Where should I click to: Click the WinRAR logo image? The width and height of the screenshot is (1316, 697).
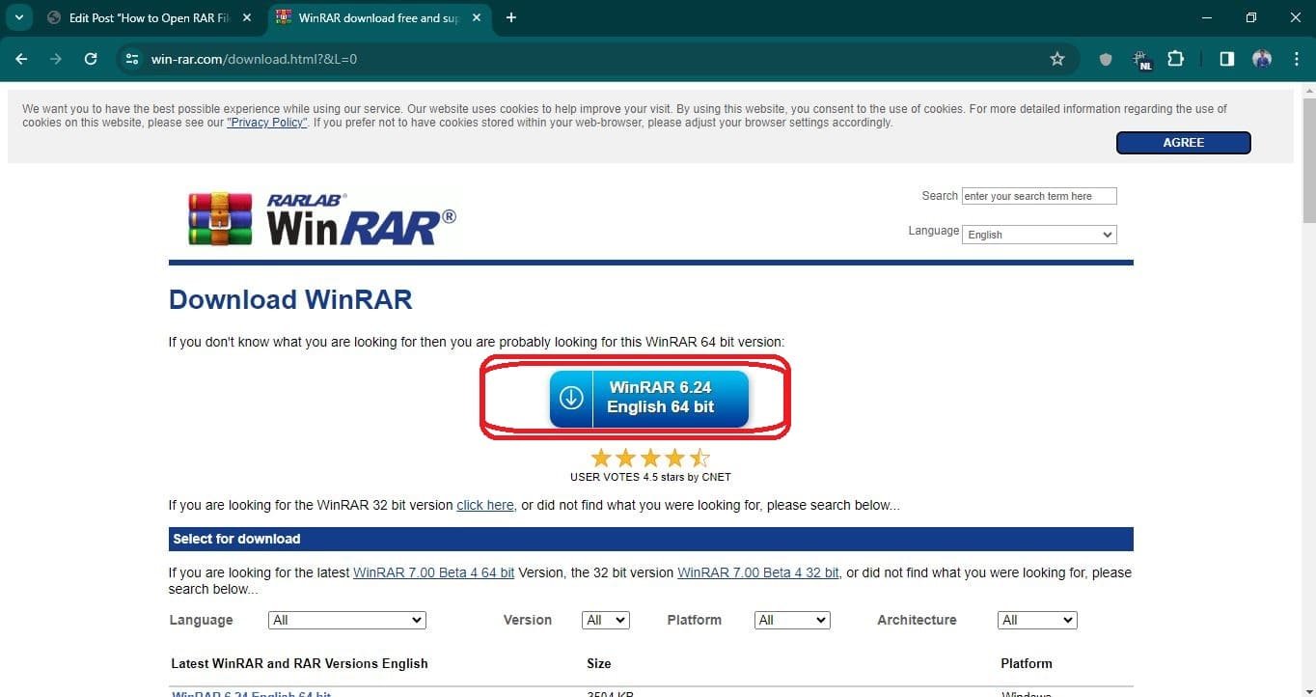(322, 218)
